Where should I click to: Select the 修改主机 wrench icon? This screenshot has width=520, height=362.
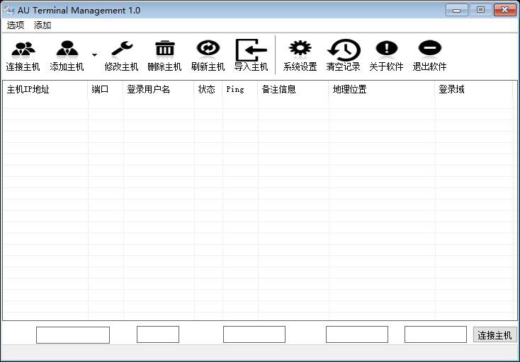[x=121, y=49]
